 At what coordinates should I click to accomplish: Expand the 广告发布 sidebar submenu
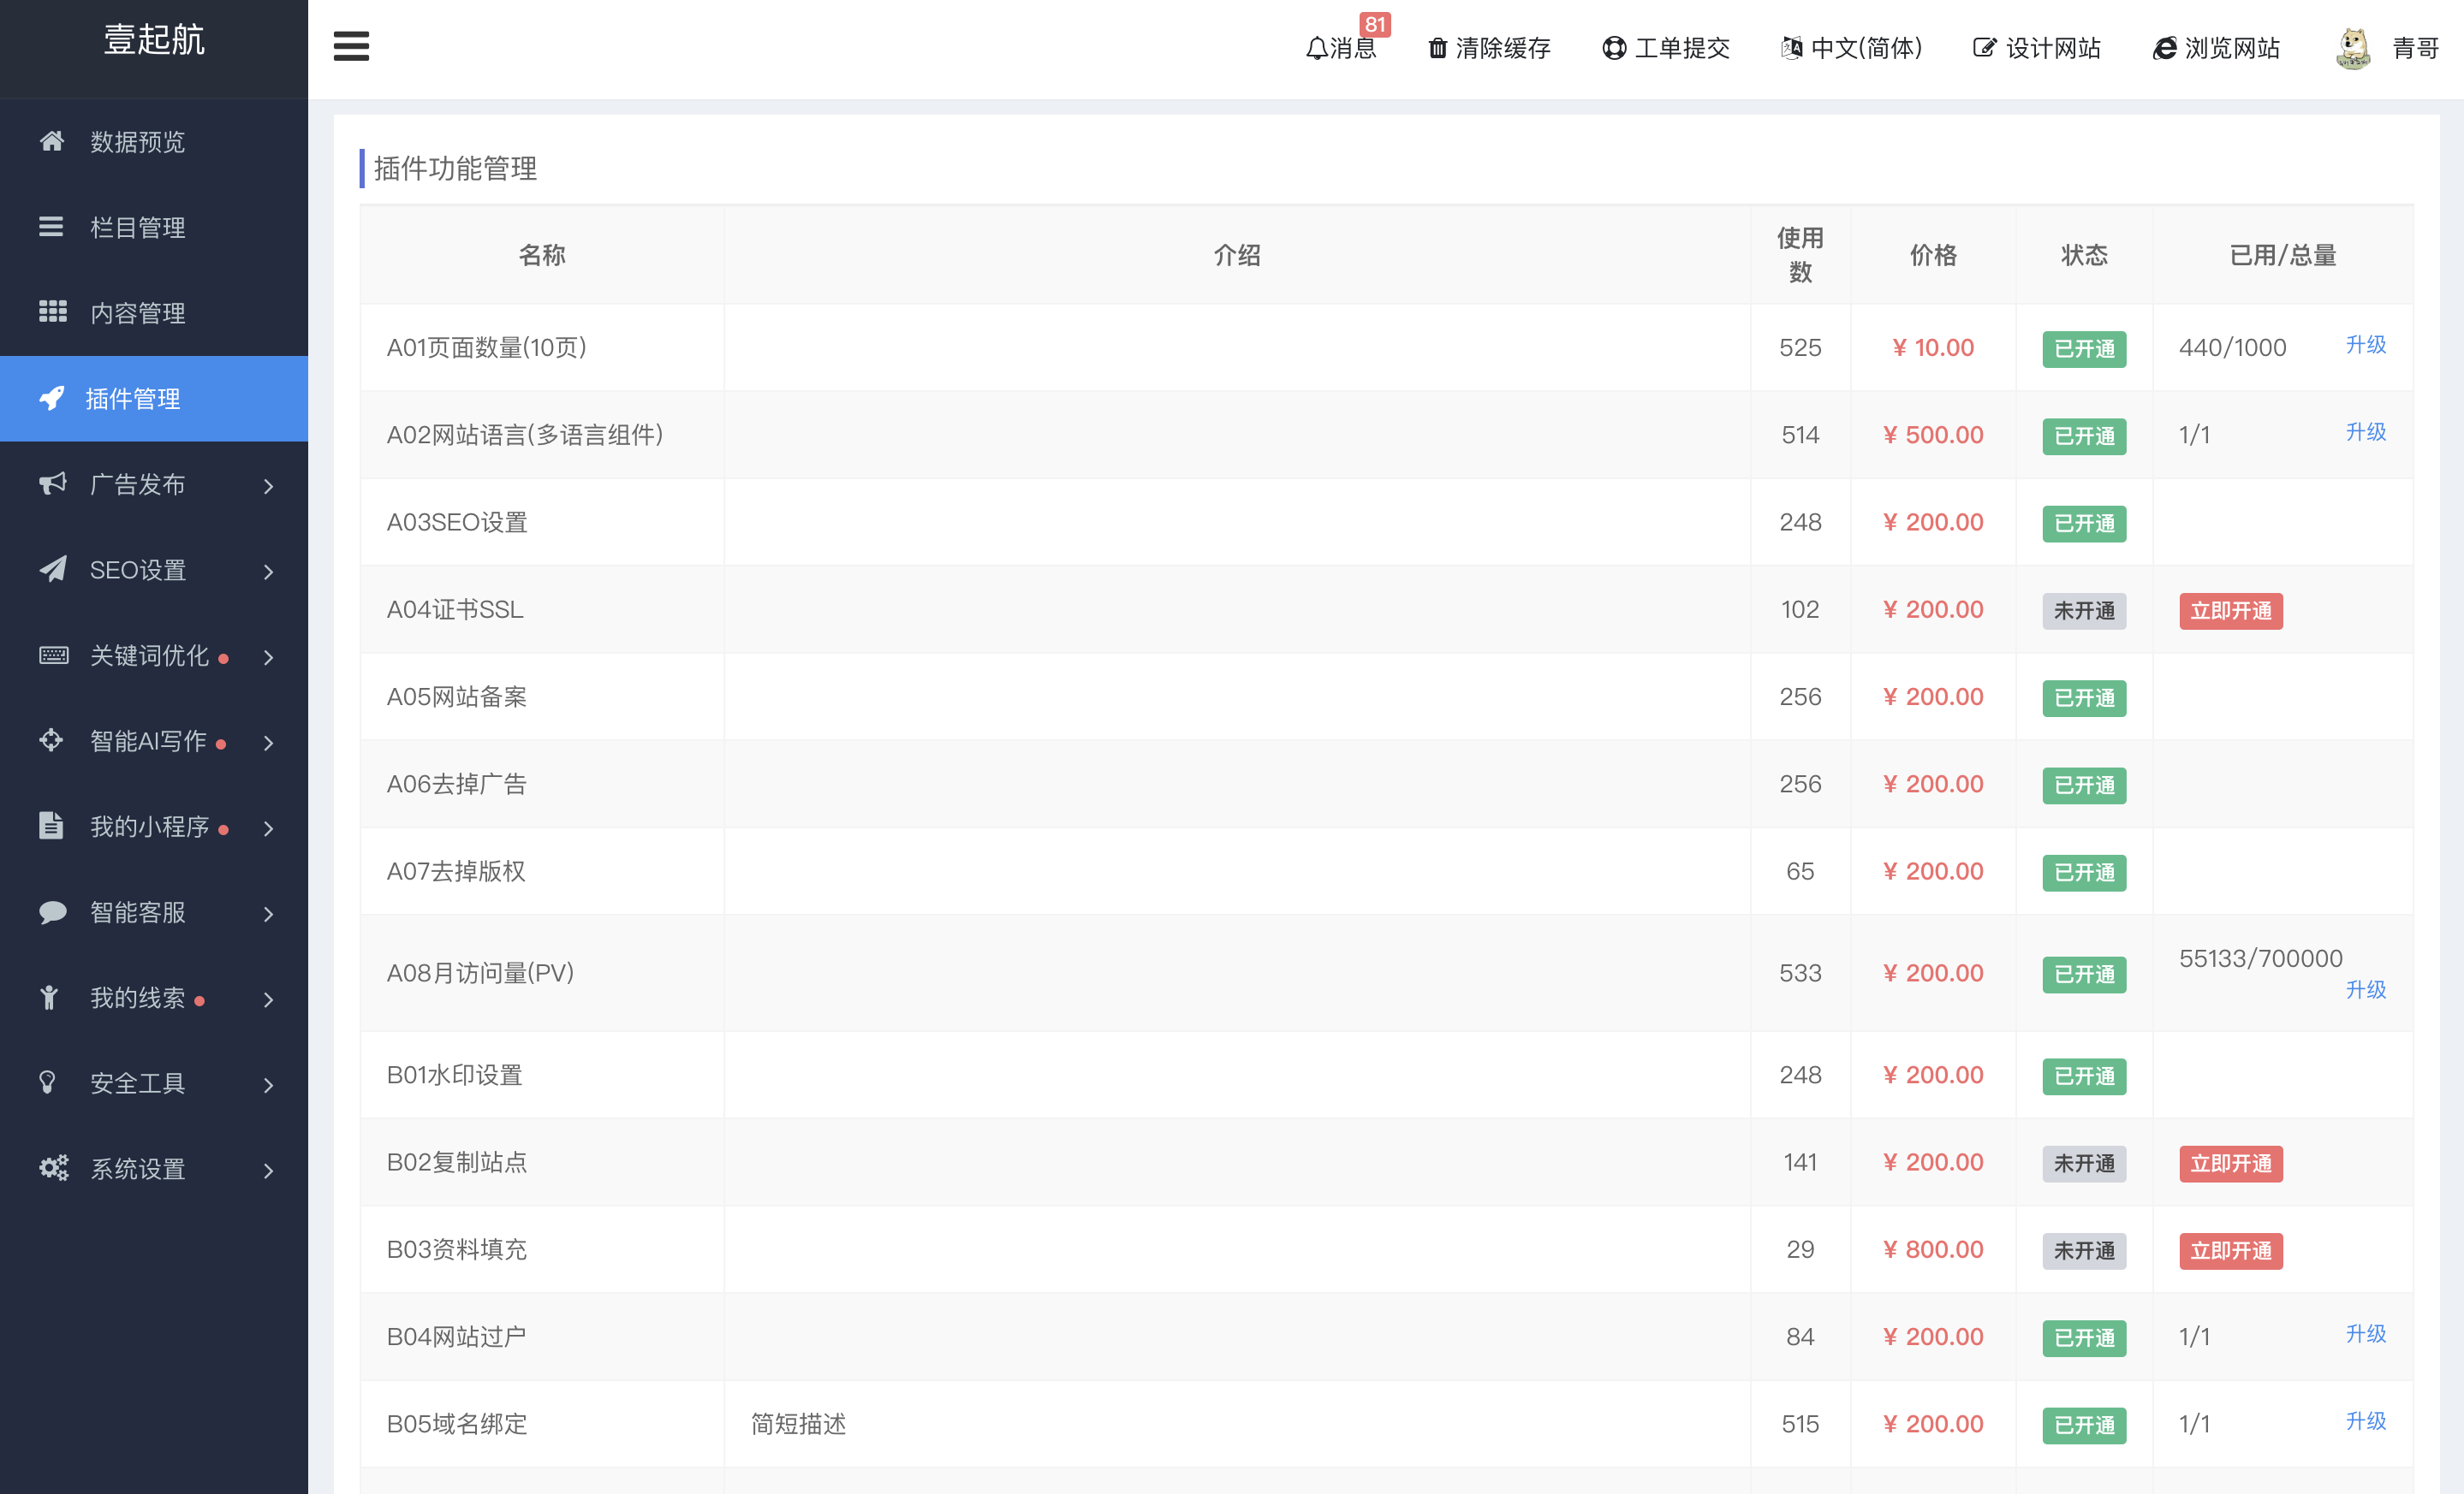tap(268, 486)
